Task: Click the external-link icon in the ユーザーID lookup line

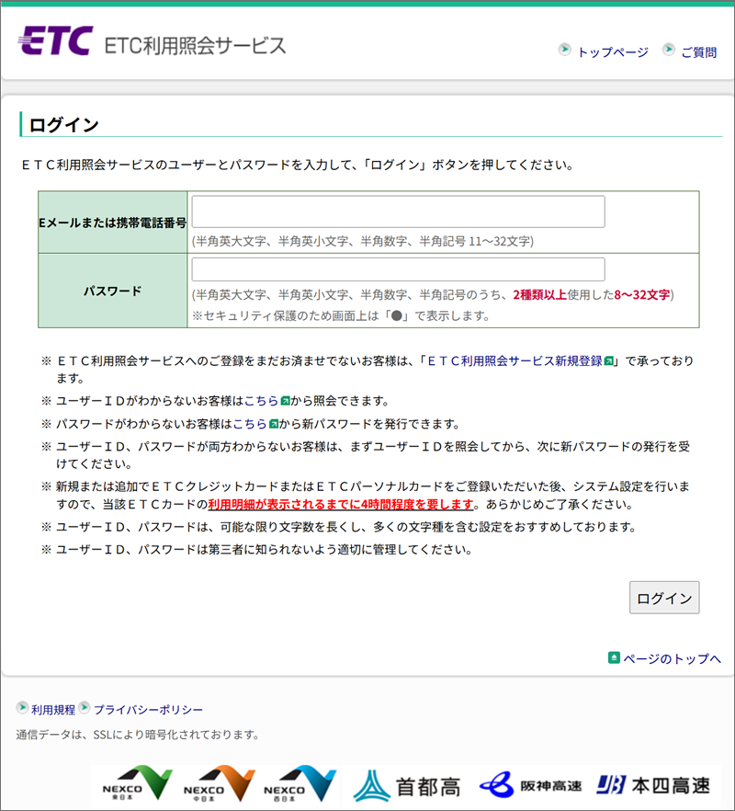Action: [285, 401]
